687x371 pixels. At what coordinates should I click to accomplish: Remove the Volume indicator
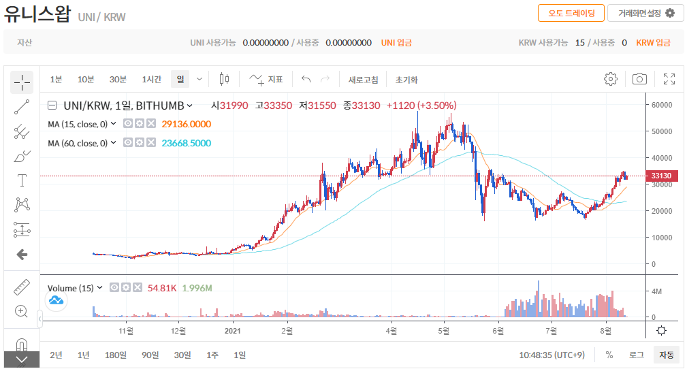pos(138,287)
